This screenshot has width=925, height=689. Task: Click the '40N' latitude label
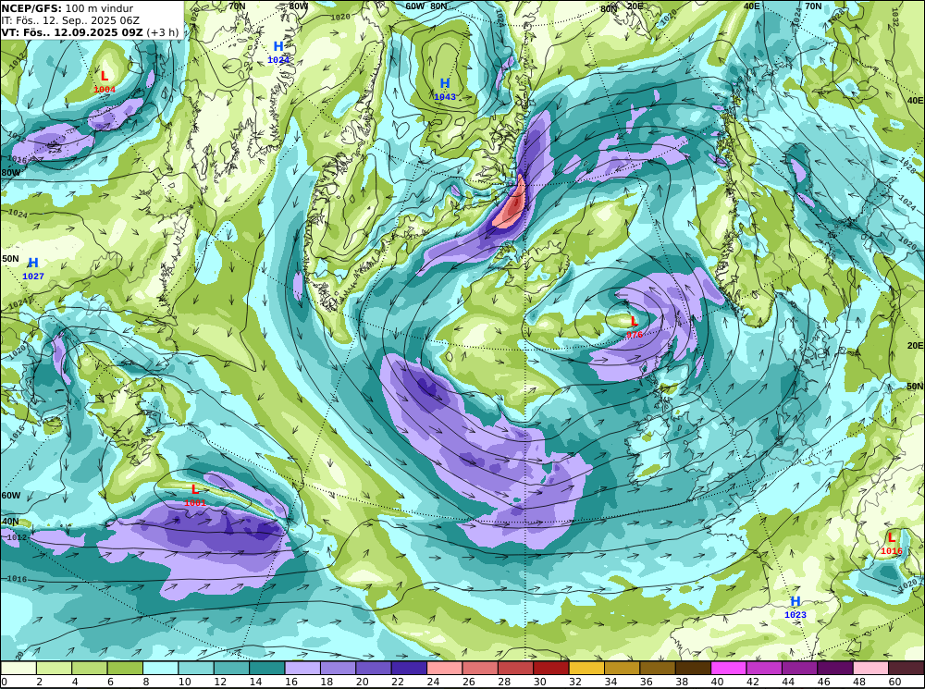pos(9,522)
